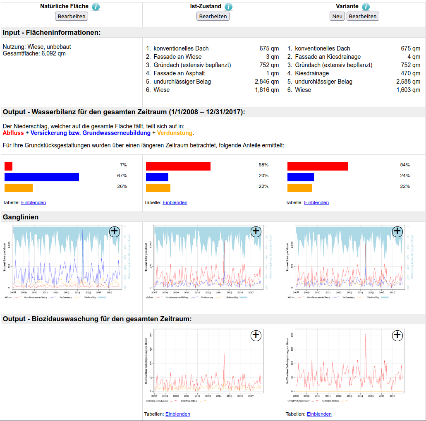Create new variant with Neu button
The height and width of the screenshot is (421, 426).
click(x=337, y=16)
